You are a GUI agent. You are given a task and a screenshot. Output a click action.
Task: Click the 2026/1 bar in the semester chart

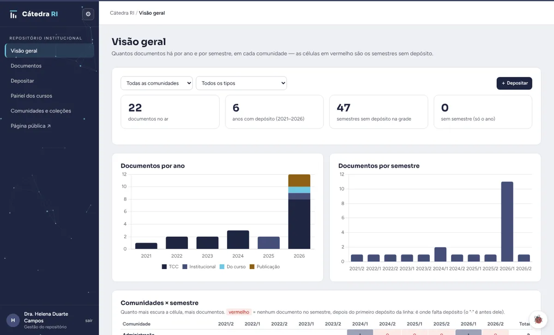[x=507, y=222]
